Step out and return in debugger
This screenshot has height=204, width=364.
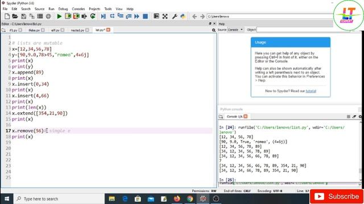tap(129, 16)
